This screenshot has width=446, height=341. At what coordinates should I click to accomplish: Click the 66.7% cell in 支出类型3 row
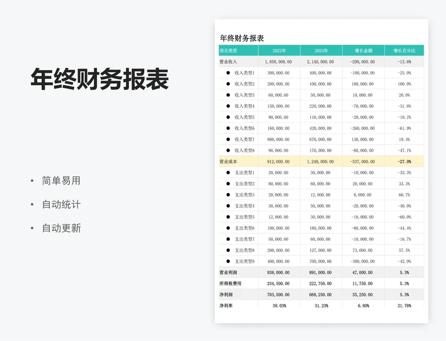pos(404,195)
